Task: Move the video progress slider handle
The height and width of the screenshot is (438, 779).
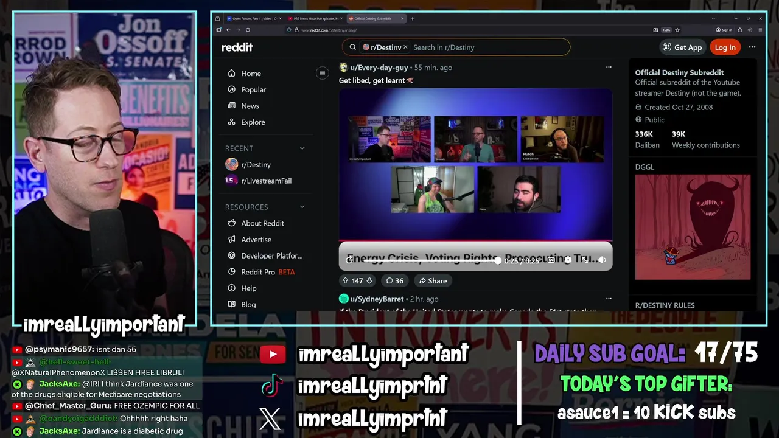Action: (x=498, y=260)
